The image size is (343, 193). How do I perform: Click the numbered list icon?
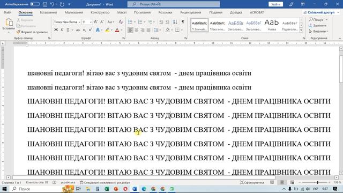coord(140,22)
